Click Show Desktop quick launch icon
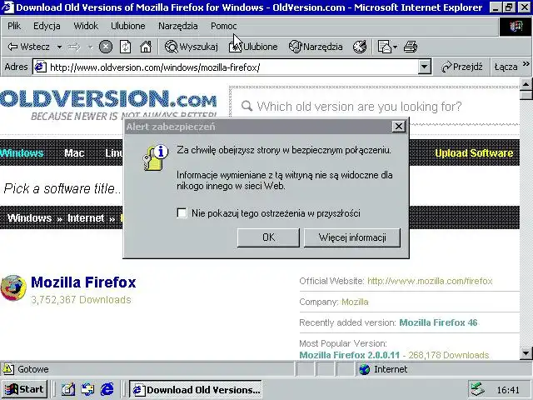The width and height of the screenshot is (533, 400). coord(68,389)
